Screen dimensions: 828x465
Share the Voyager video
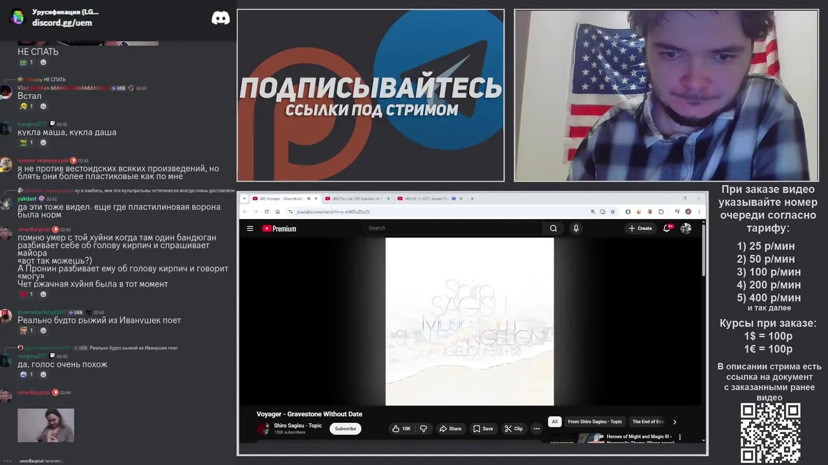450,428
